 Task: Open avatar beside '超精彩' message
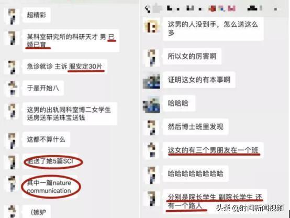(12, 16)
